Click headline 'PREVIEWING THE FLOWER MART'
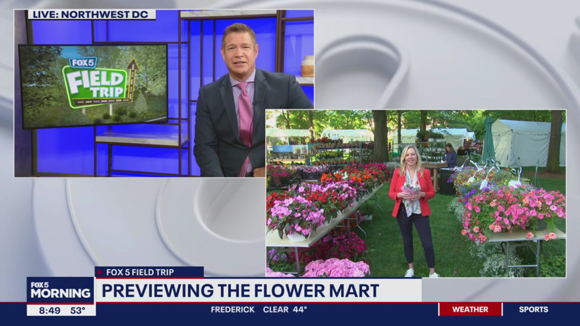This screenshot has height=326, width=580. (x=240, y=291)
